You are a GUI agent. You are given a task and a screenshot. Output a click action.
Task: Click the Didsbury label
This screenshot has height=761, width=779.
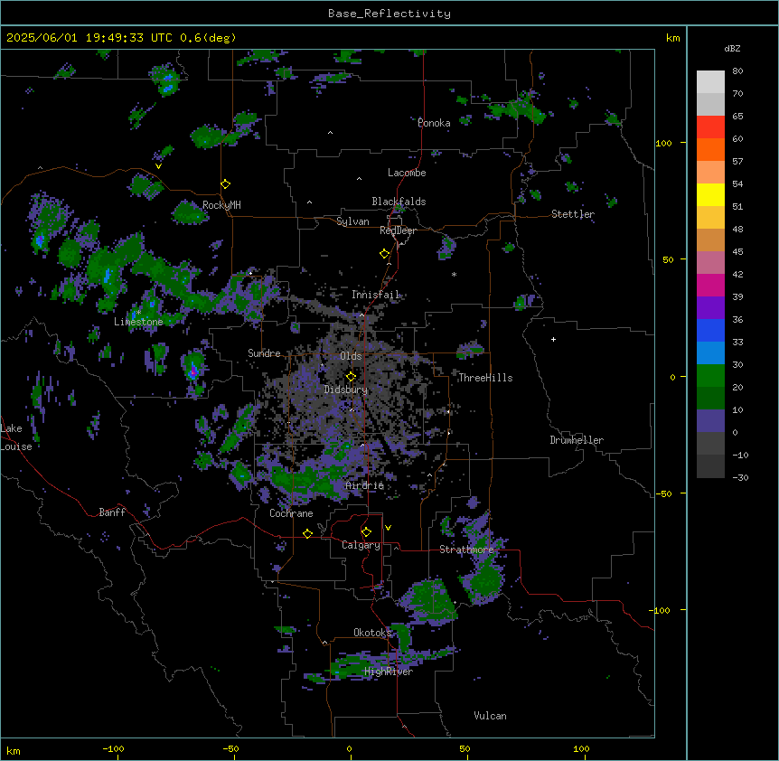point(346,390)
